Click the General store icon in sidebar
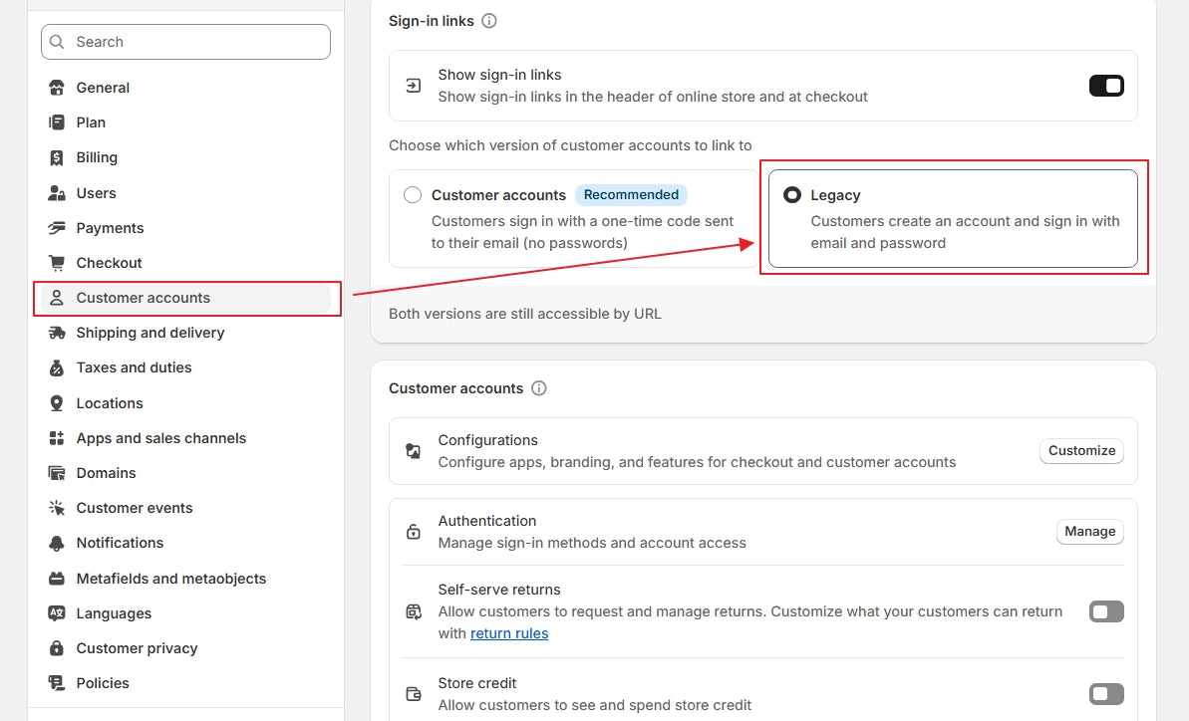The image size is (1189, 721). click(57, 88)
